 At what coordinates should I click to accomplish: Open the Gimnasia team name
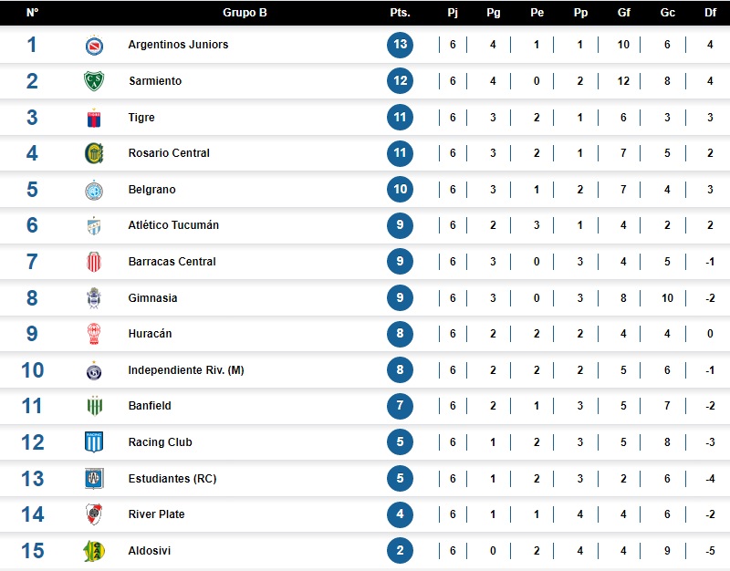click(152, 298)
